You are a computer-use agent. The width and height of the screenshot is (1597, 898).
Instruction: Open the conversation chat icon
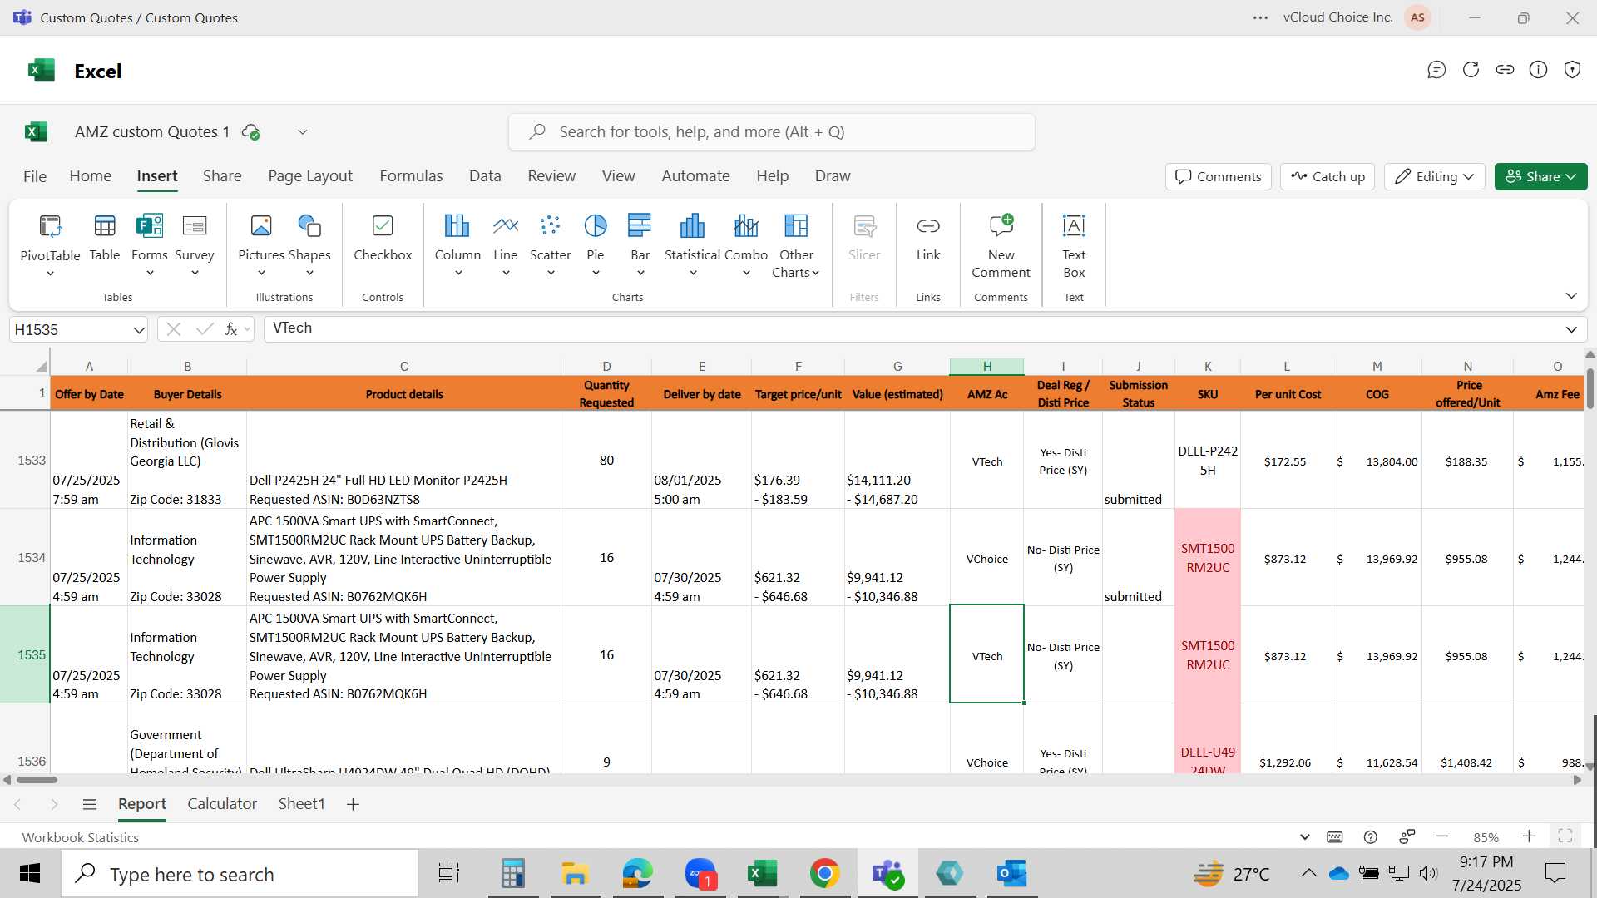click(1436, 70)
